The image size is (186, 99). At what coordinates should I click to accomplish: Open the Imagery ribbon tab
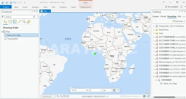pos(63,7)
